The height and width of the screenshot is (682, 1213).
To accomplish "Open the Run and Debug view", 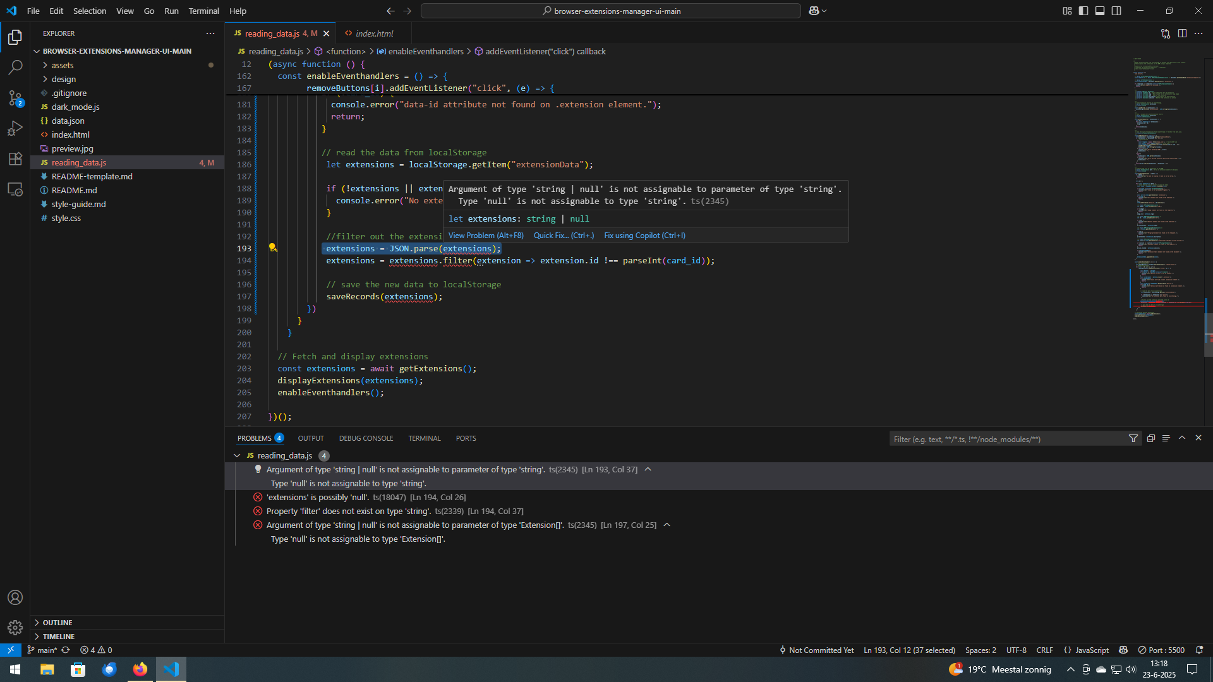I will pos(15,128).
